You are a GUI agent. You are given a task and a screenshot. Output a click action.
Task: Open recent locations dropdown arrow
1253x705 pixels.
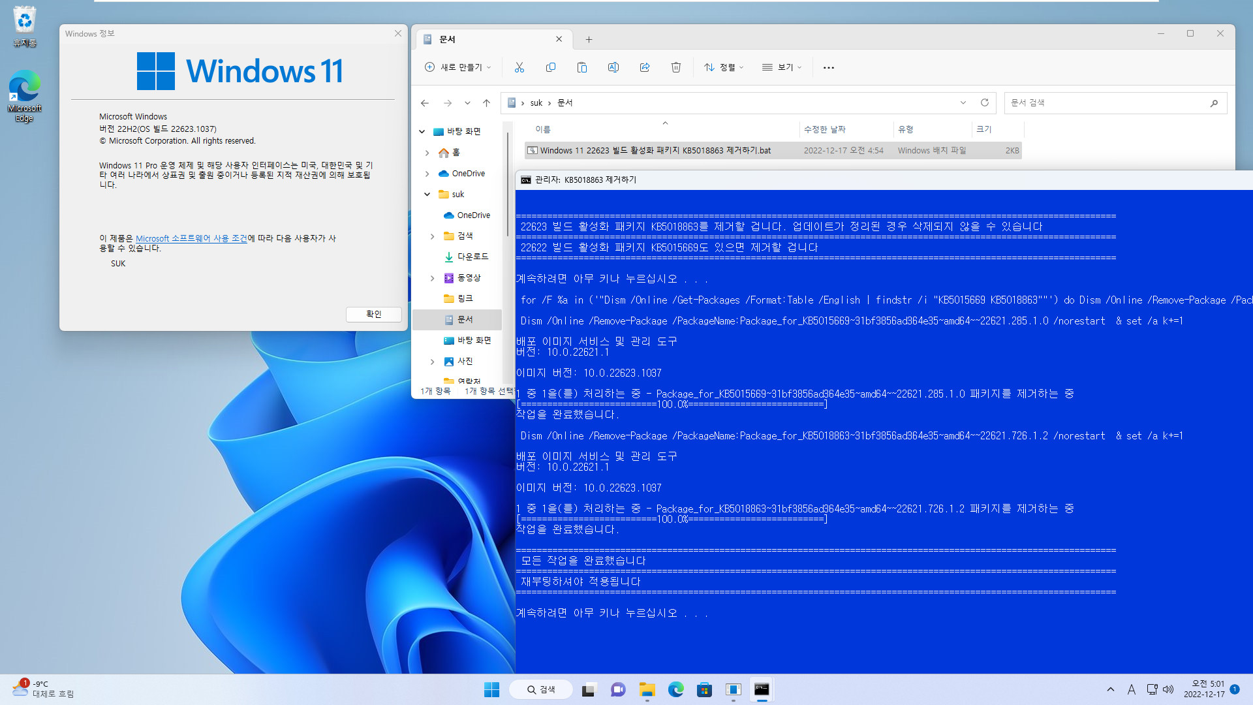(467, 102)
